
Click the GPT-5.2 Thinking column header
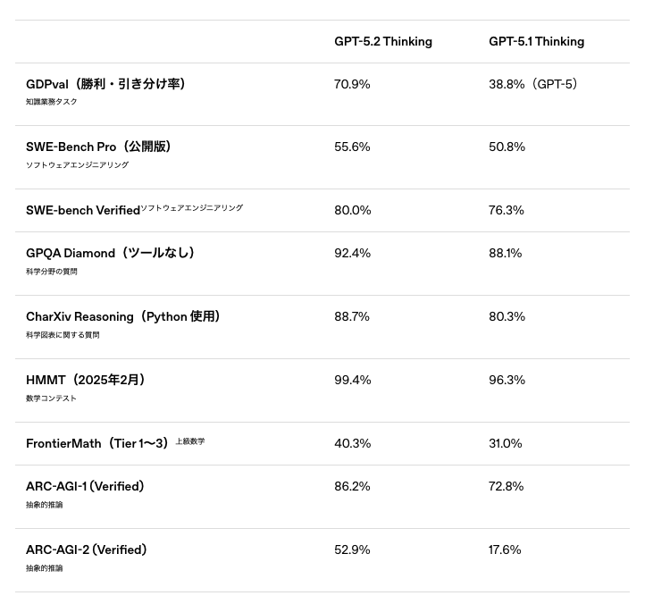382,42
